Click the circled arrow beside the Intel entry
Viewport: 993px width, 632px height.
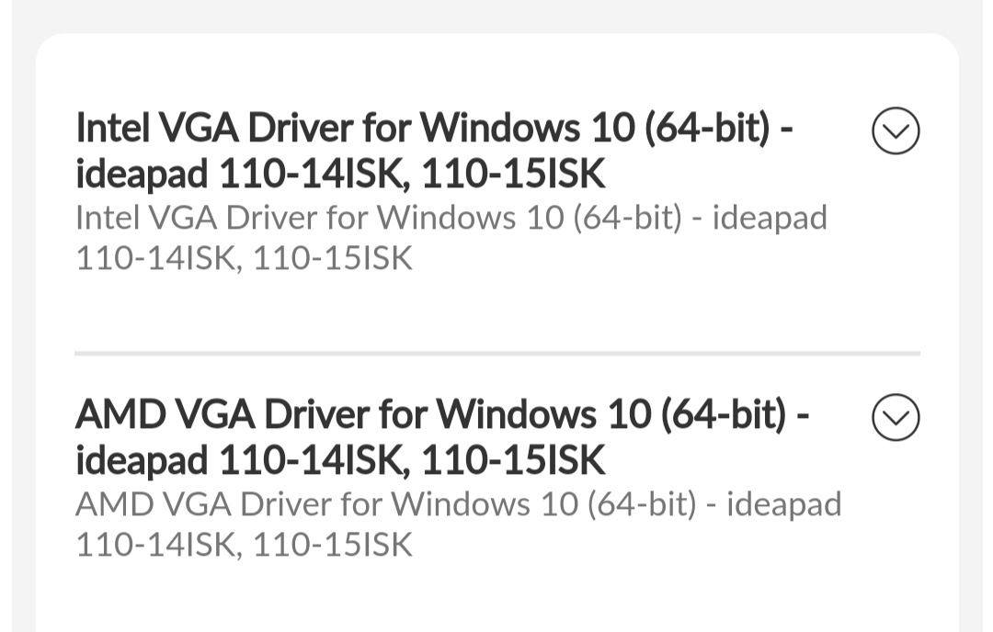click(x=895, y=130)
